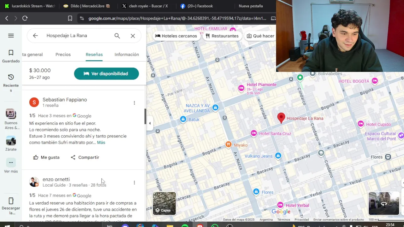Screen dimensions: 404x227
Task: Go back with the search box arrow
Action: [x=35, y=36]
